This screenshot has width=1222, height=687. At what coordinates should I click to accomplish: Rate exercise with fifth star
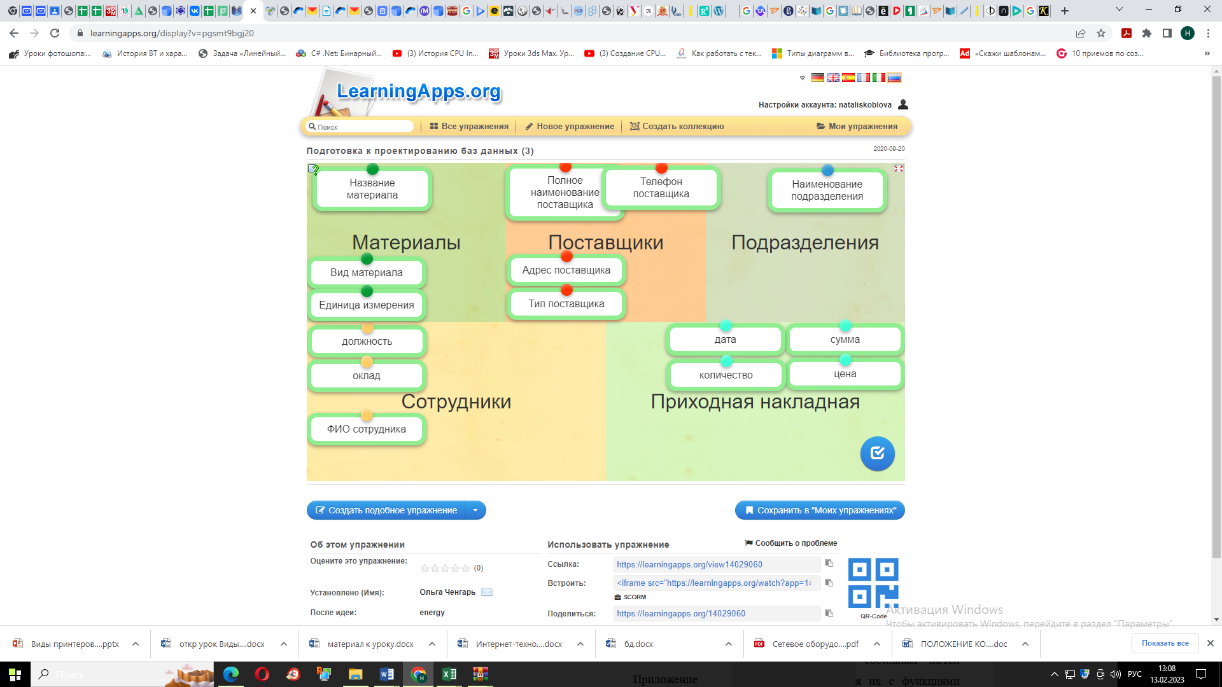point(466,568)
